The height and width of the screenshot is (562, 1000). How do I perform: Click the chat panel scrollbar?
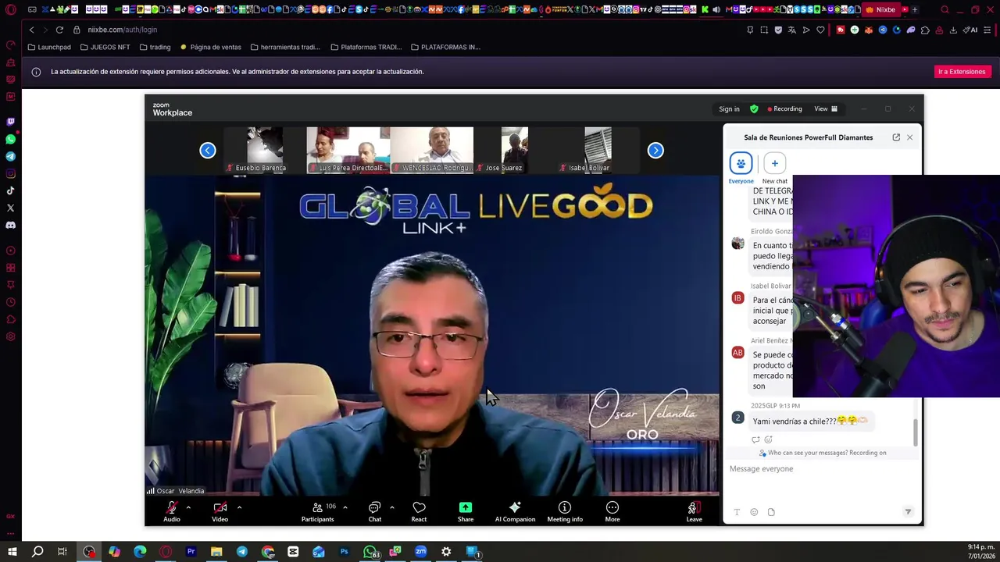click(x=916, y=433)
